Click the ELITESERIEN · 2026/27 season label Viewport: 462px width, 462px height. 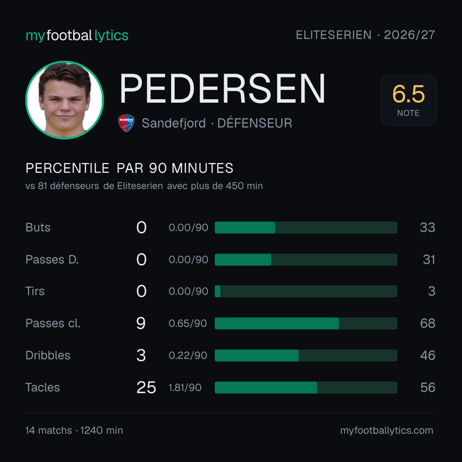pyautogui.click(x=365, y=35)
